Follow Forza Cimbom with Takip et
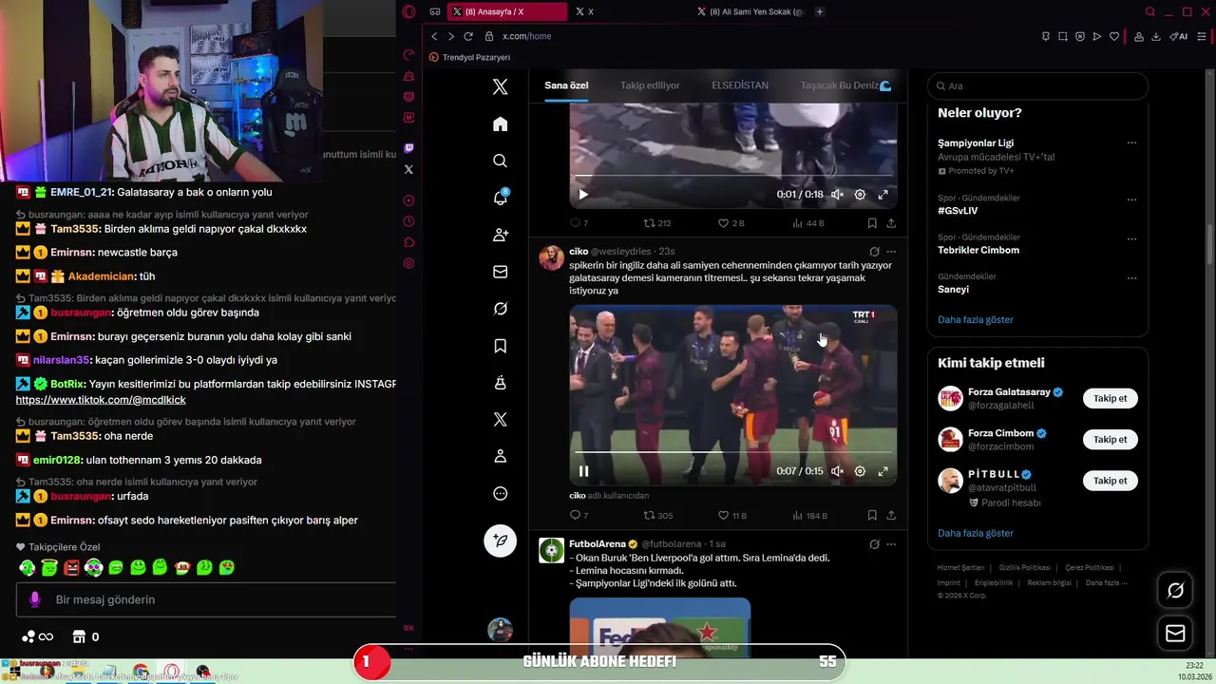Viewport: 1216px width, 684px height. click(x=1110, y=439)
